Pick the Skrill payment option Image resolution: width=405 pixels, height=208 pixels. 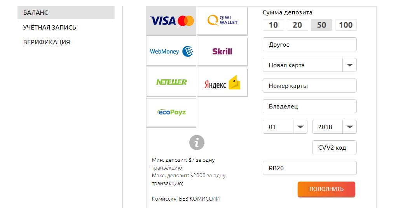coord(222,51)
